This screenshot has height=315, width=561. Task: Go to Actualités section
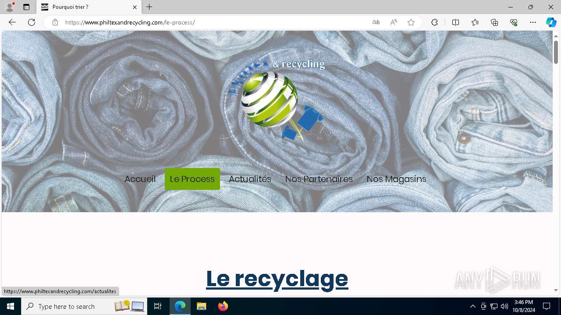click(250, 179)
